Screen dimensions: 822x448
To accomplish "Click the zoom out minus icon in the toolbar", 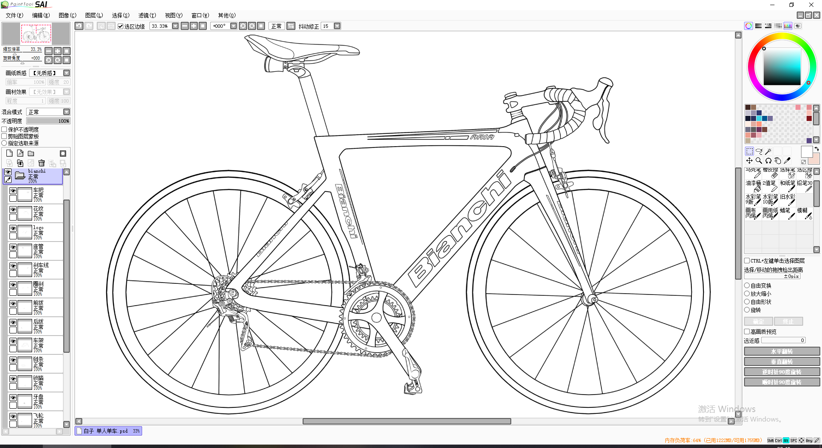I will tap(185, 26).
